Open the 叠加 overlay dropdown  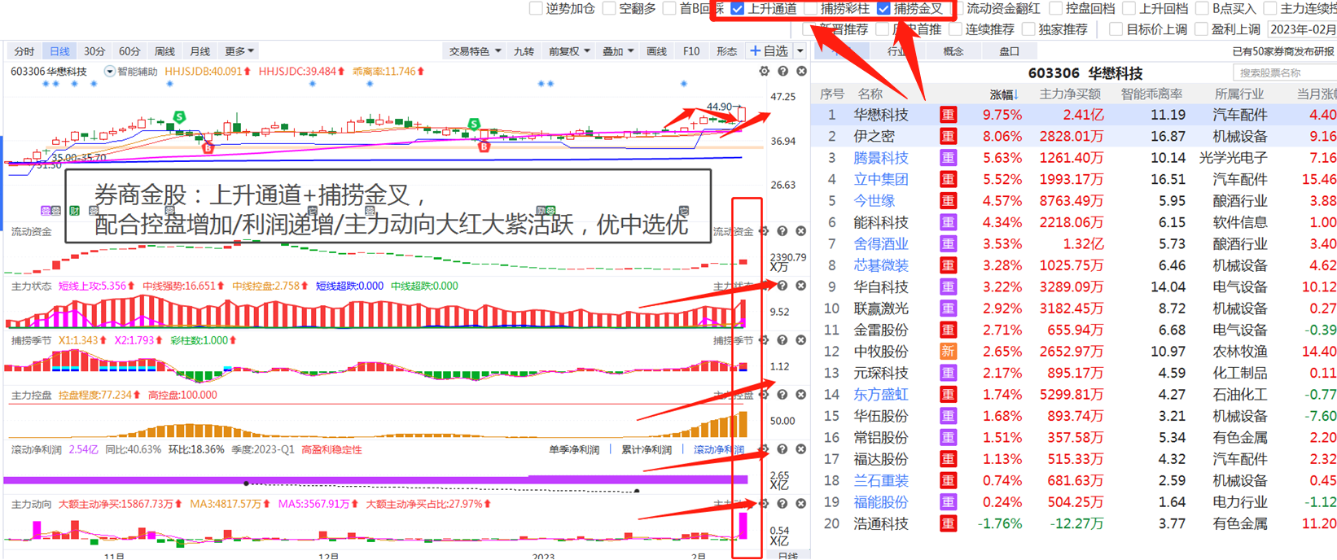tap(618, 51)
